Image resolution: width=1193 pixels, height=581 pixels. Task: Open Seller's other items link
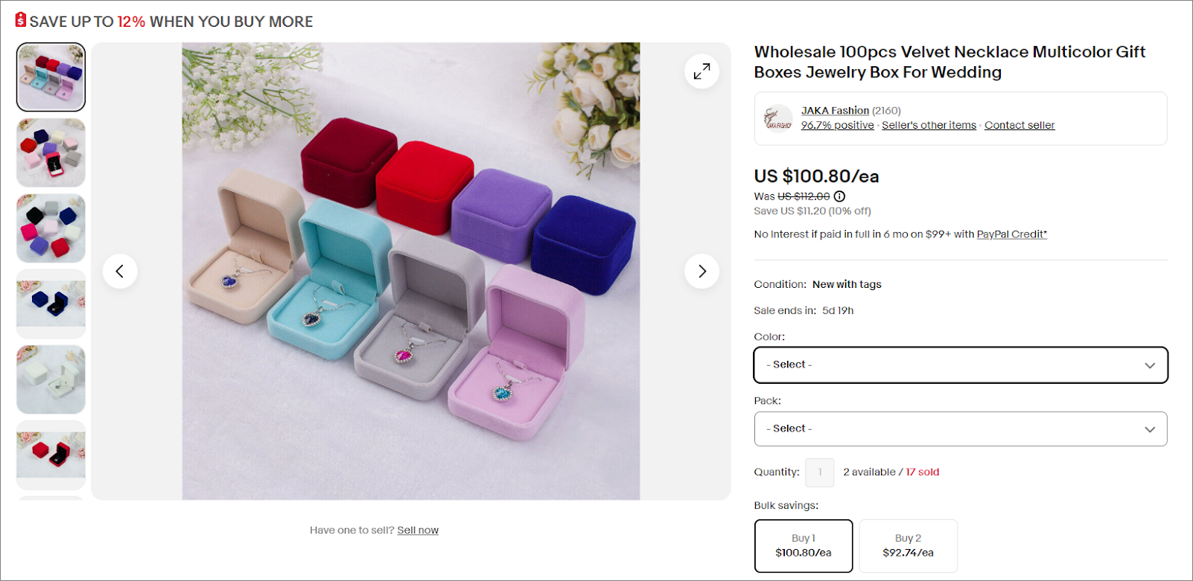(x=929, y=125)
